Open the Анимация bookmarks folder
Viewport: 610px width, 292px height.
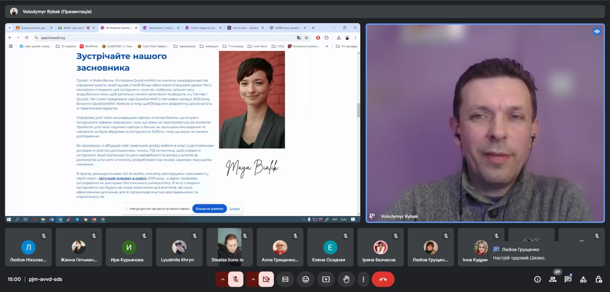(209, 46)
